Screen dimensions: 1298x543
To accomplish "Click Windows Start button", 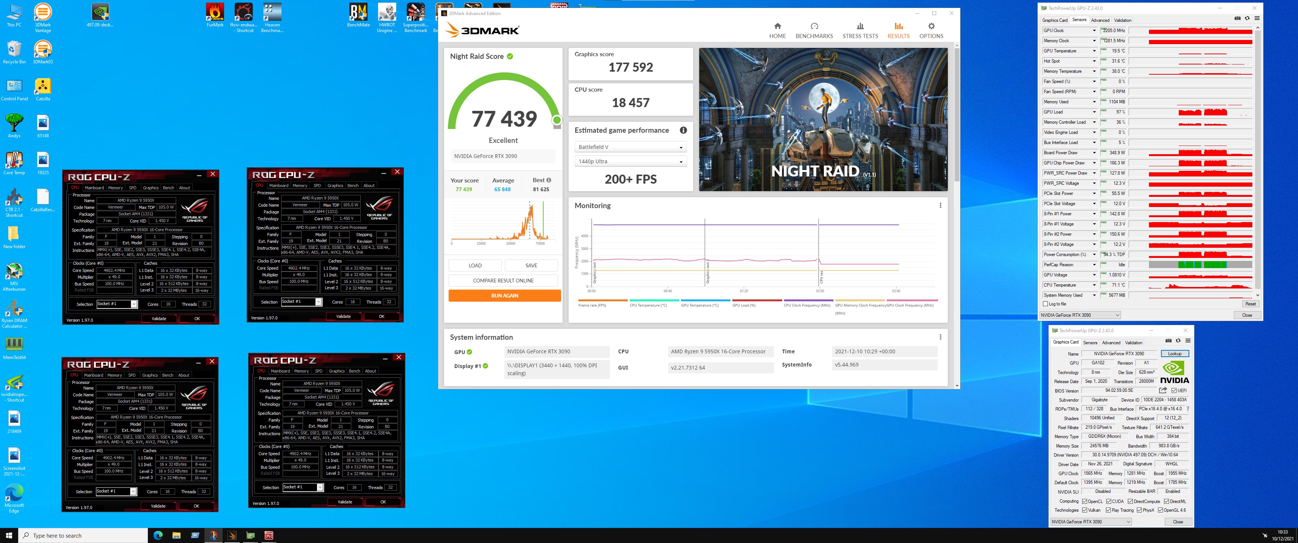I will click(9, 535).
